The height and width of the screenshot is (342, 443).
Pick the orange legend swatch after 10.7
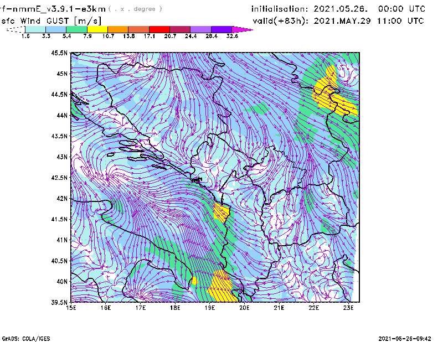(118, 29)
